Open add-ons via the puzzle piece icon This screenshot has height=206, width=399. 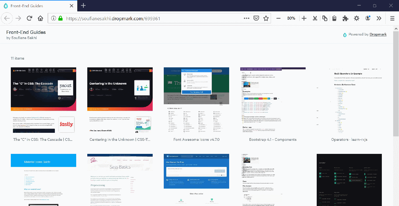[345, 18]
